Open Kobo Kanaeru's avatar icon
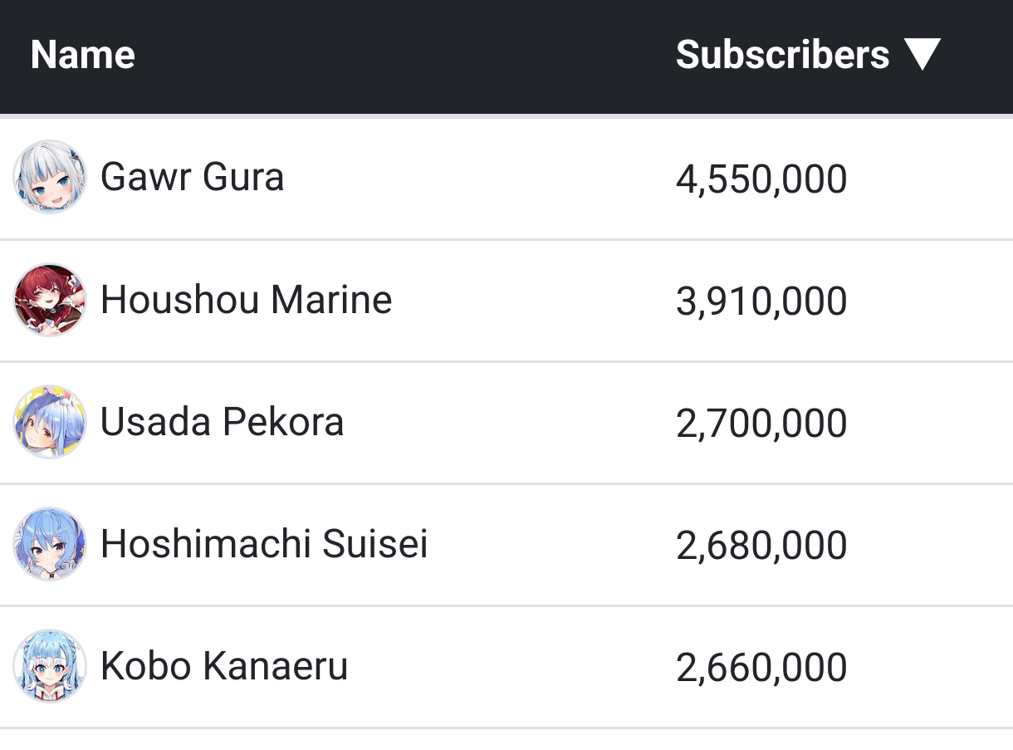The height and width of the screenshot is (750, 1013). [x=50, y=666]
